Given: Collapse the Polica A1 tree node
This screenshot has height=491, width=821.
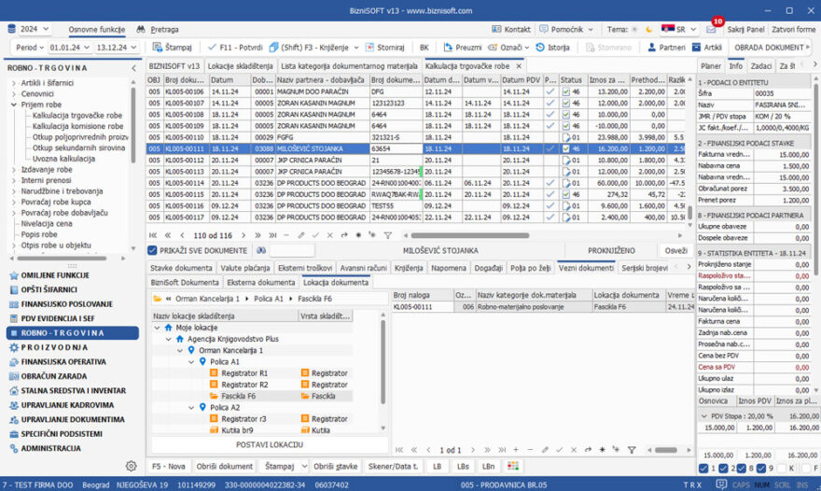Looking at the screenshot, I should click(190, 361).
